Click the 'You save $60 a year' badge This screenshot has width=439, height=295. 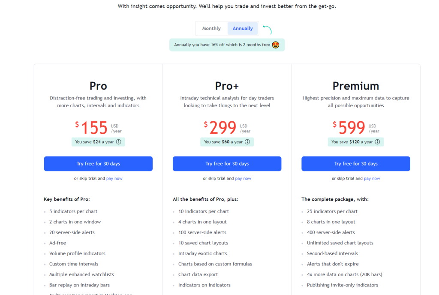pyautogui.click(x=227, y=142)
